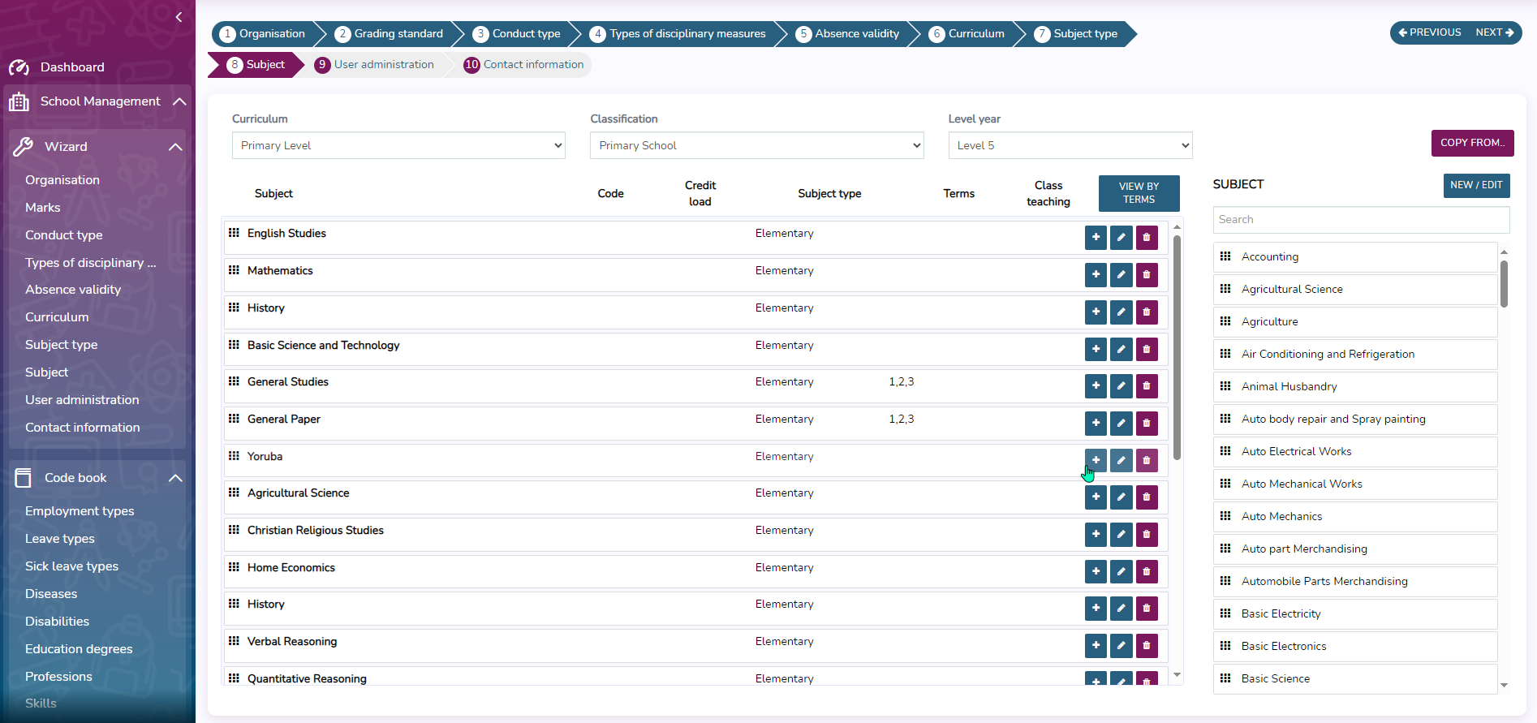The image size is (1537, 723).
Task: Collapse the Wizard sidebar section
Action: 175,147
